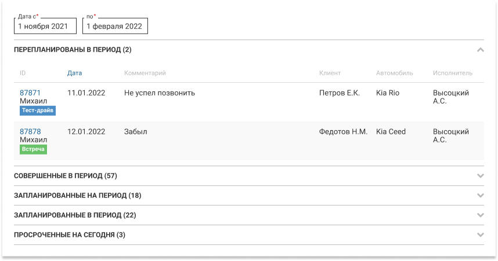Click the green Встреча tag

[33, 149]
